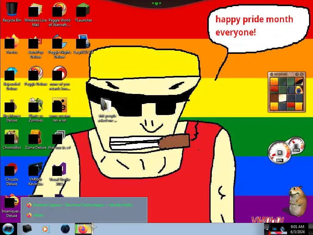Show hidden system tray icons arrow
The height and width of the screenshot is (235, 313).
(x=267, y=229)
